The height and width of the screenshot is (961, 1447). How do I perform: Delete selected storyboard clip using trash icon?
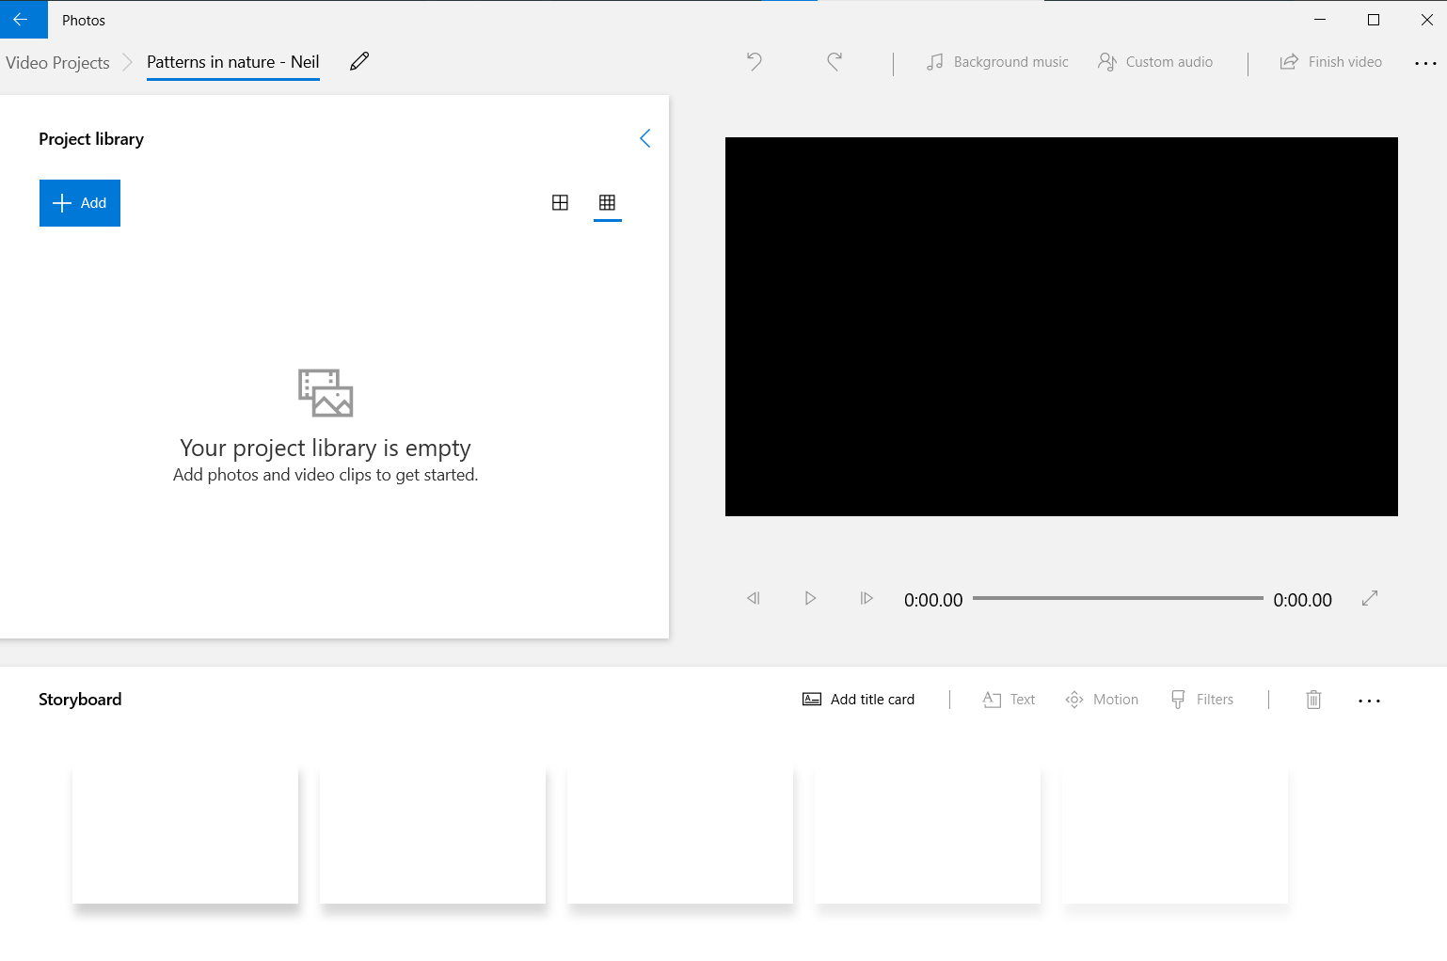click(1314, 700)
